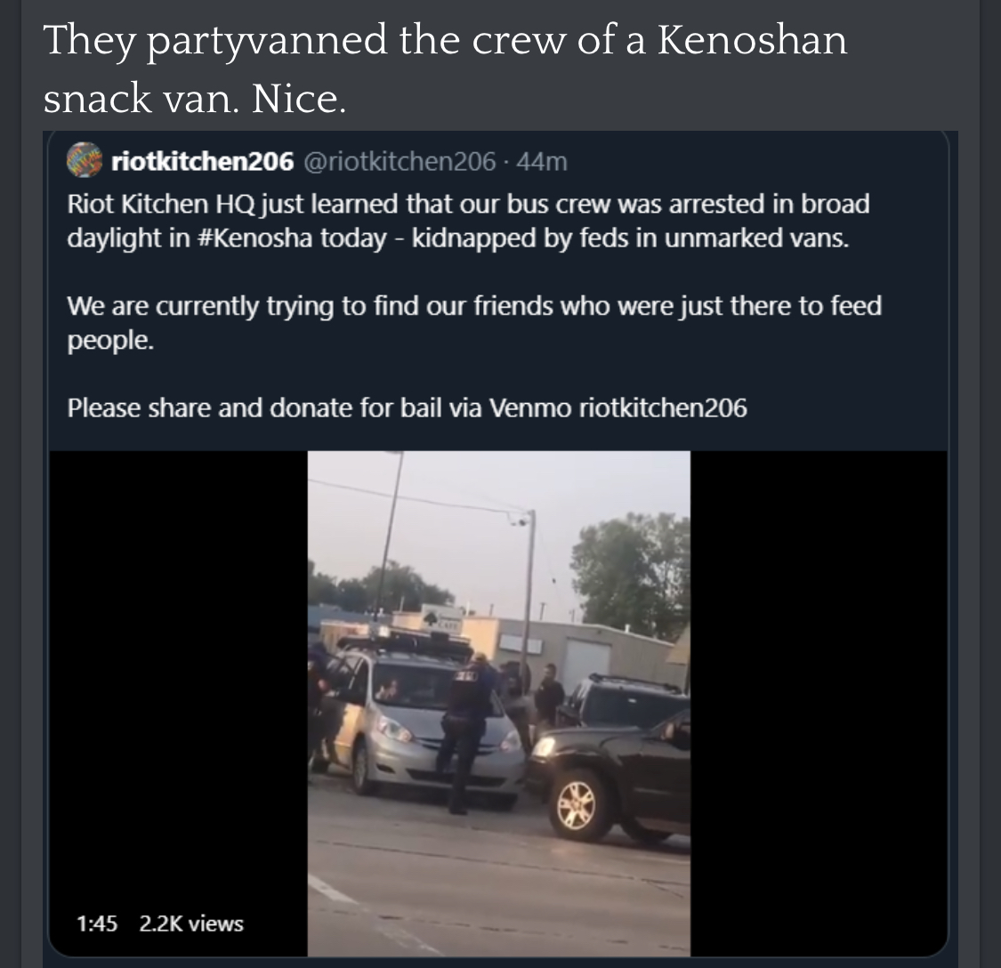
Task: Open the riotkitchen206 profile avatar
Action: pos(85,160)
